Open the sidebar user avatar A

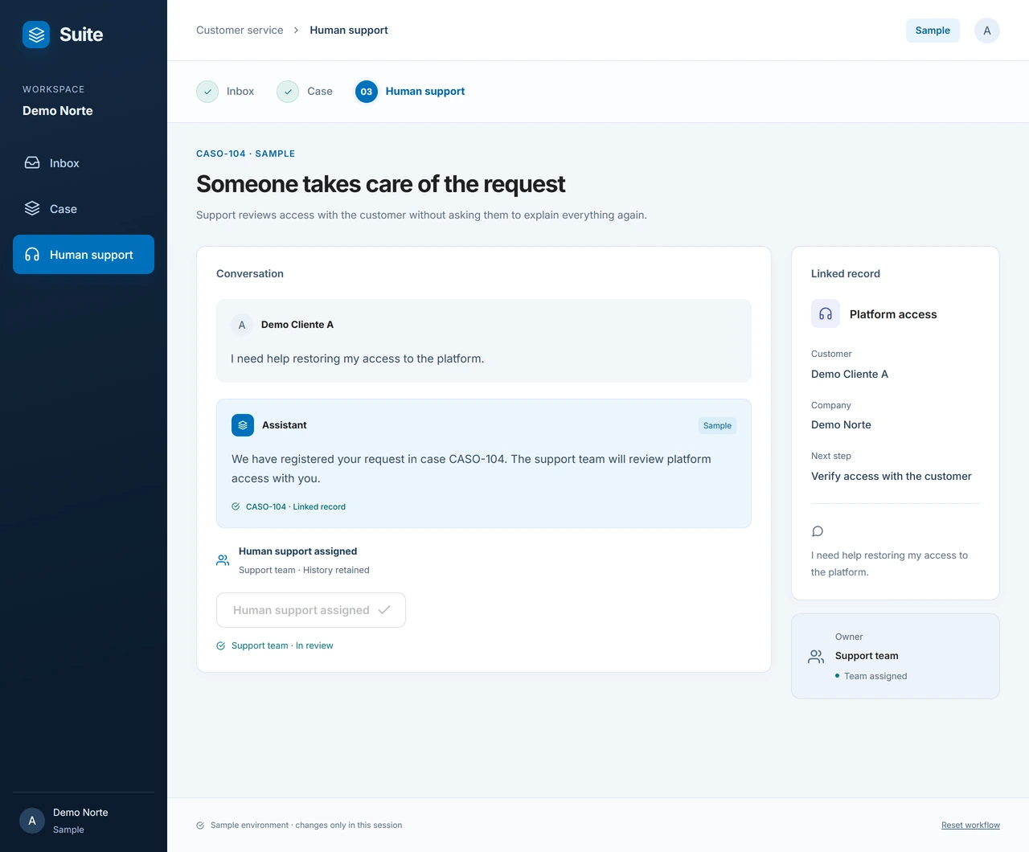click(32, 821)
